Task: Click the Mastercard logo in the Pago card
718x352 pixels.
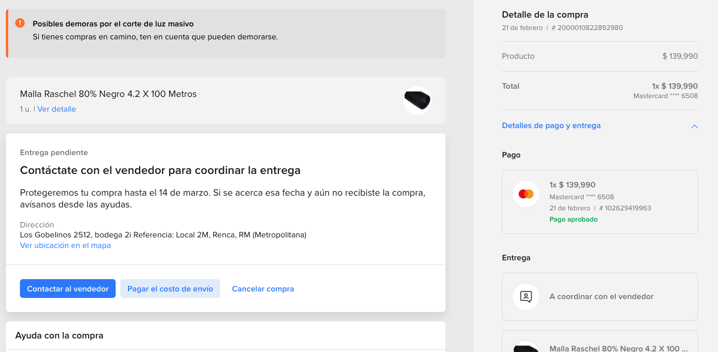Action: (526, 194)
